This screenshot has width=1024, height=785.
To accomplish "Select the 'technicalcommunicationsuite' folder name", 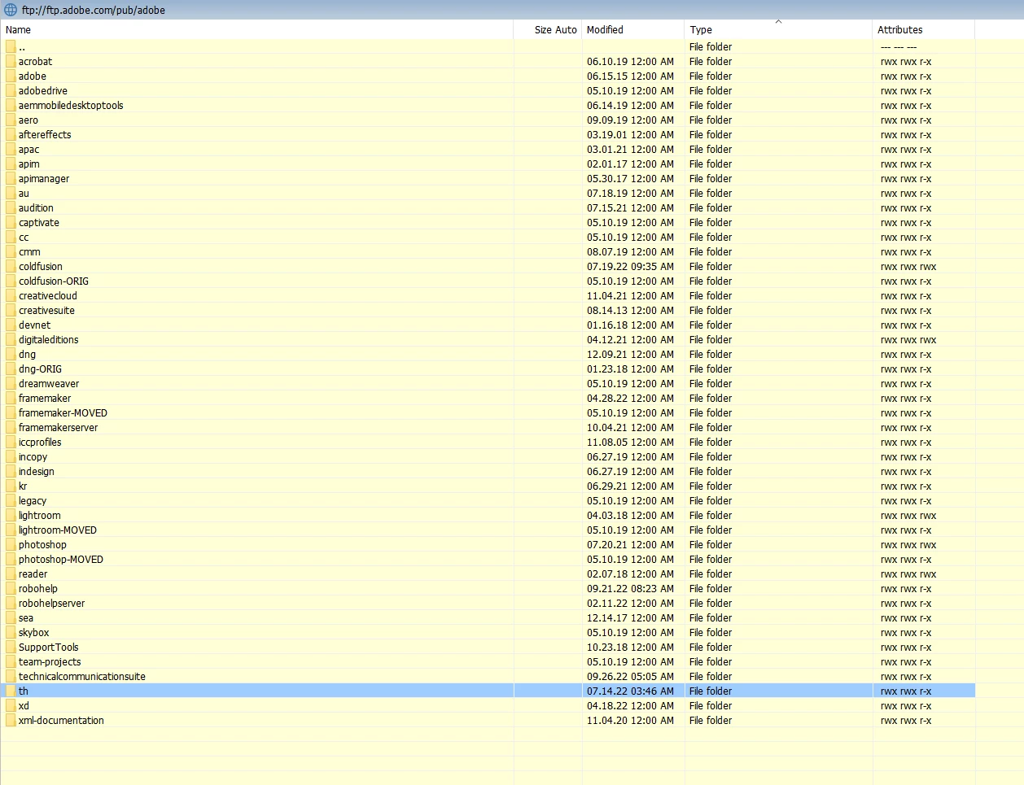I will (x=82, y=676).
